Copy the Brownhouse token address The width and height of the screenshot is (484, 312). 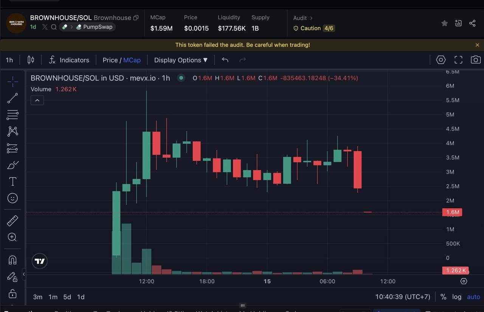point(136,18)
